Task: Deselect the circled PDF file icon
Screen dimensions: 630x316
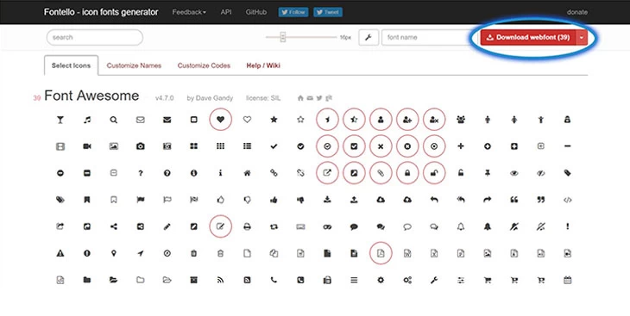Action: [x=381, y=253]
